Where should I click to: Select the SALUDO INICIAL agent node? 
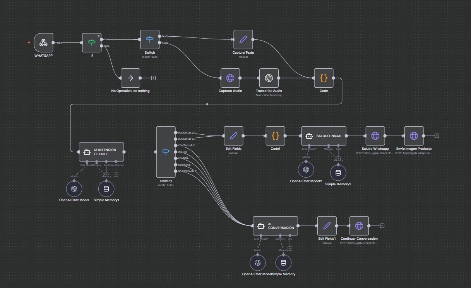point(324,136)
